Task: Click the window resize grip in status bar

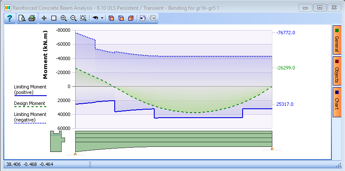Action: click(339, 165)
